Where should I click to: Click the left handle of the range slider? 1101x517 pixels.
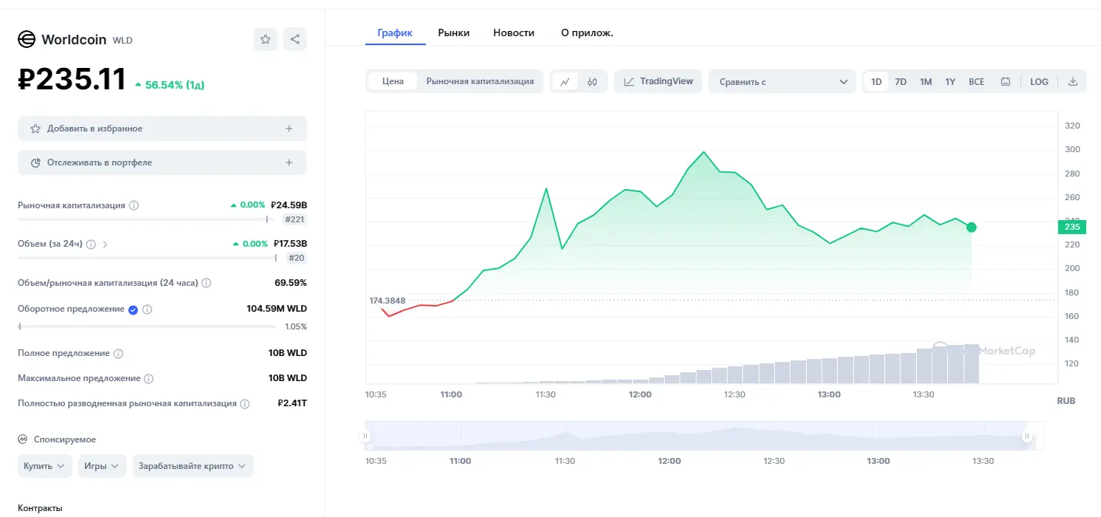(x=365, y=436)
